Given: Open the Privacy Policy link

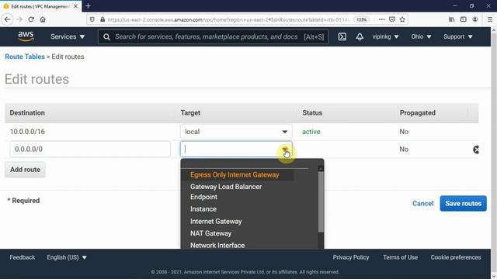Looking at the screenshot, I should (351, 257).
